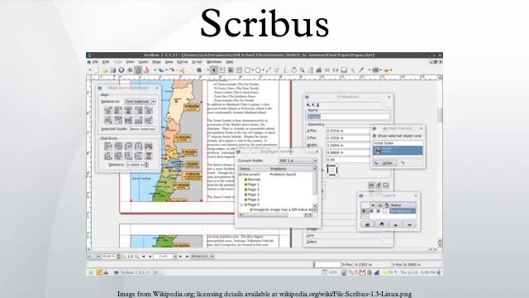This screenshot has width=529, height=298.
Task: Raise the layer with the up arrow
Action: tap(395, 224)
